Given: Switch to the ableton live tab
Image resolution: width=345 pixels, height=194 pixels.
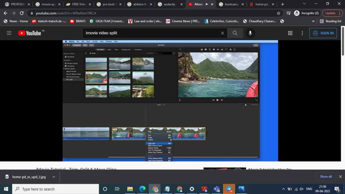Looking at the screenshot, I should [140, 4].
